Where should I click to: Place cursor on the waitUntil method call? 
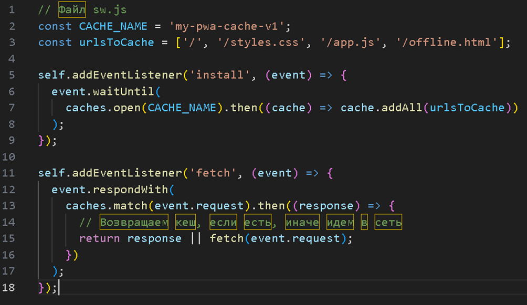click(x=123, y=91)
